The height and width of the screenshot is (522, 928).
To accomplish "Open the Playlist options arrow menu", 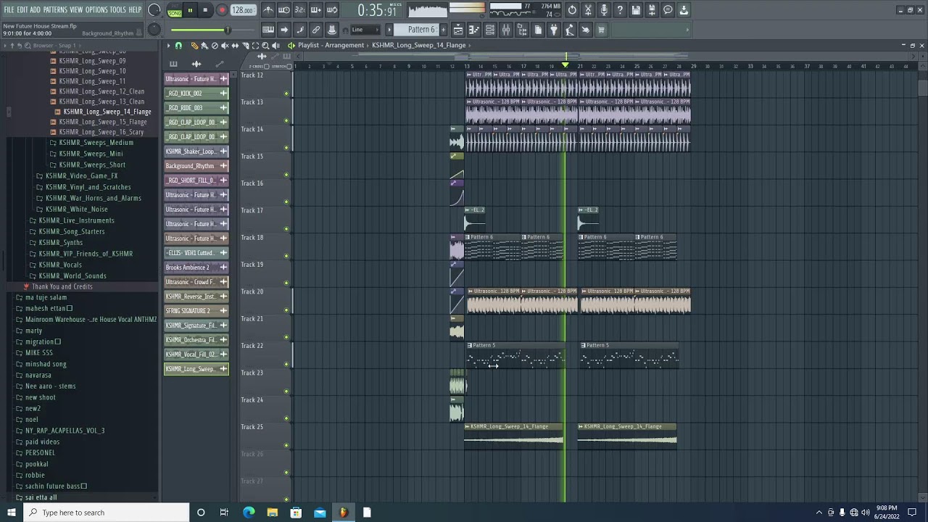I will [x=167, y=45].
